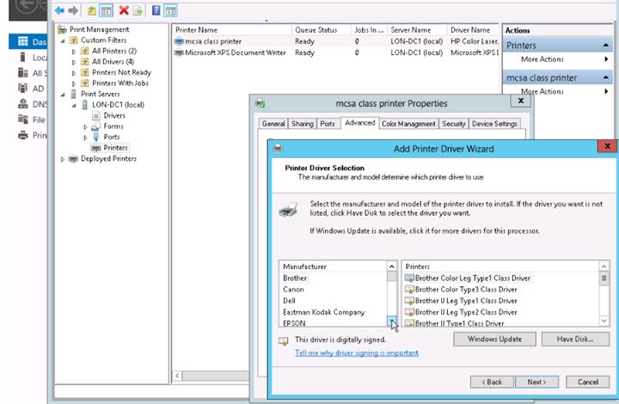Screen dimensions: 619x404
Task: Open Help using the question mark icon
Action: 156,10
